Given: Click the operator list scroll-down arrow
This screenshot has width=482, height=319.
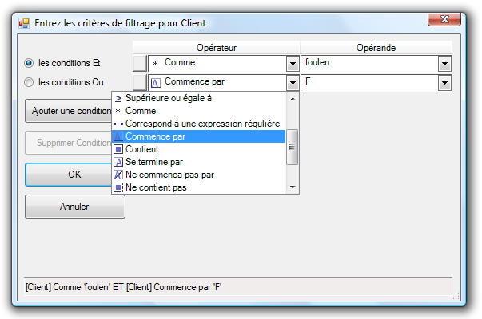Looking at the screenshot, I should (293, 187).
